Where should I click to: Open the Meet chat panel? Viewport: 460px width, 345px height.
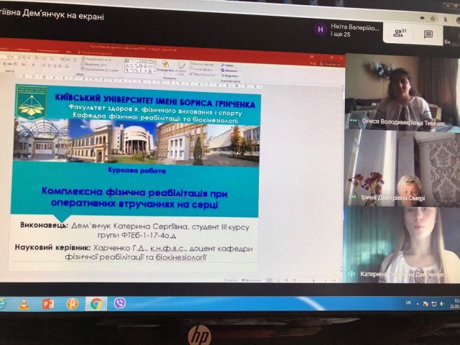pos(428,33)
